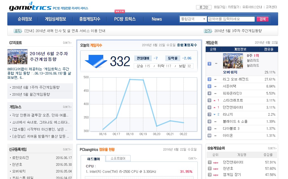The image size is (288, 179).
Task: Open 2016년 6월 1주차 주간게임동향 report
Action: tap(36, 88)
